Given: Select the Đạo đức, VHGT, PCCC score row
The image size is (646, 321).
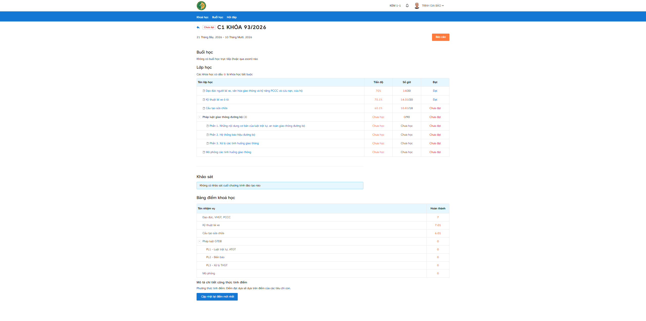Looking at the screenshot, I should pos(323,217).
